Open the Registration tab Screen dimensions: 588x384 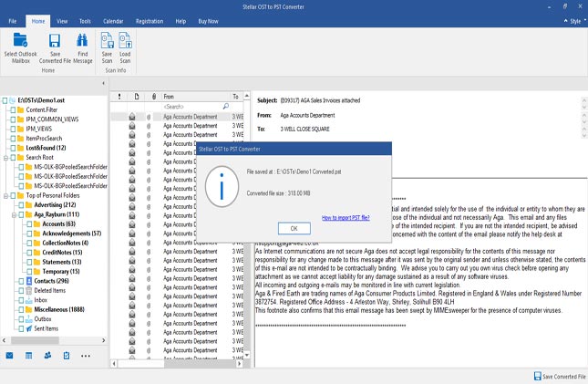coord(150,21)
